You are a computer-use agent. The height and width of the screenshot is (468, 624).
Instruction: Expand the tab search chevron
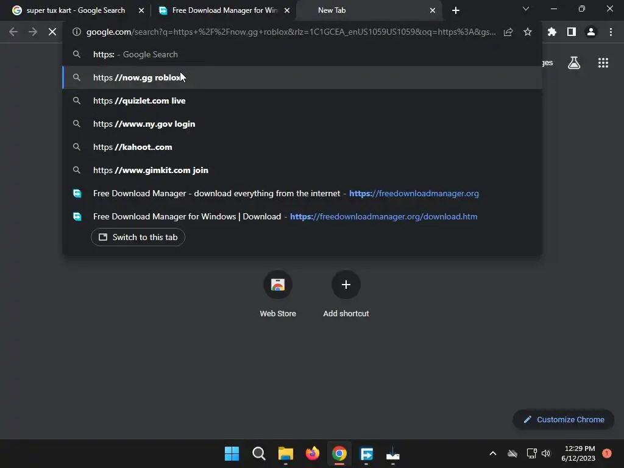pyautogui.click(x=526, y=9)
